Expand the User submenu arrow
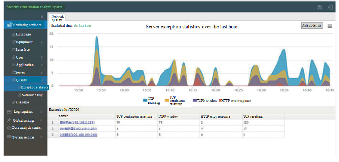Screen dimensions: 339x162 tap(41, 57)
